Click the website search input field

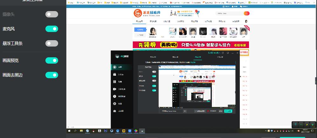[x=229, y=14]
